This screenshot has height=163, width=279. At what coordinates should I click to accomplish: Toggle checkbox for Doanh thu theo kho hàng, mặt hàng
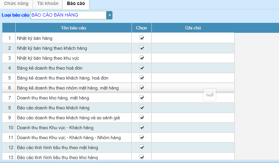tap(142, 97)
